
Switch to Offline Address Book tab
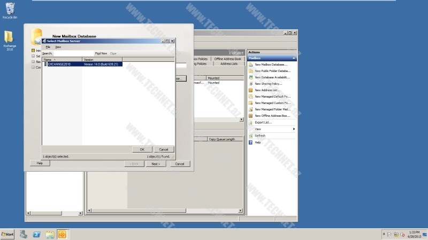coord(228,59)
